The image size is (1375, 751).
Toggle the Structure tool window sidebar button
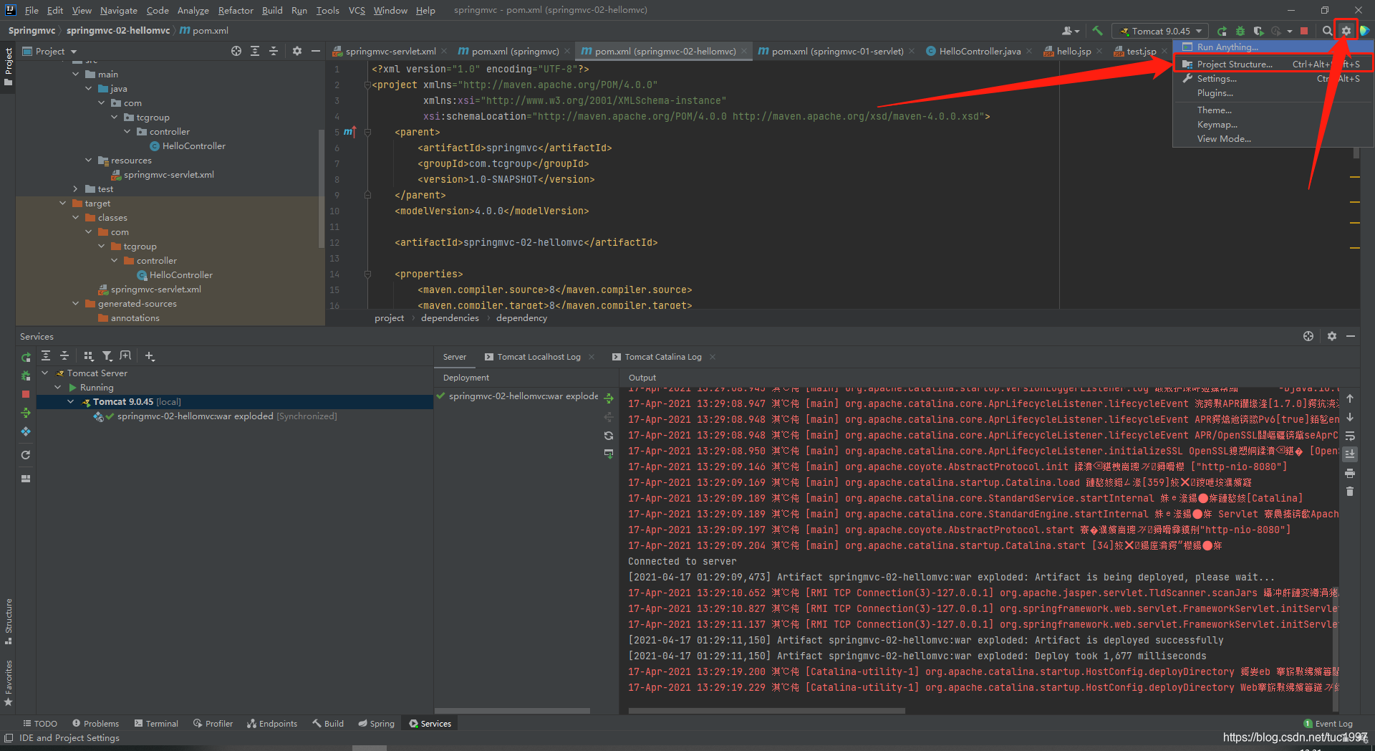tap(9, 621)
